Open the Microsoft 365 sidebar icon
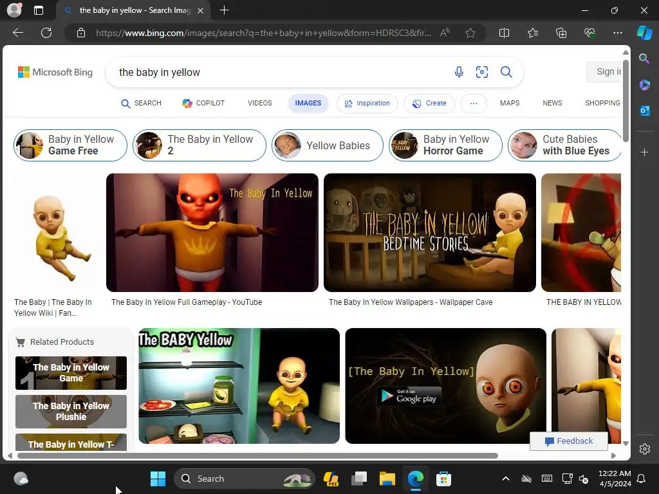Screen dimensions: 659x494 point(644,85)
